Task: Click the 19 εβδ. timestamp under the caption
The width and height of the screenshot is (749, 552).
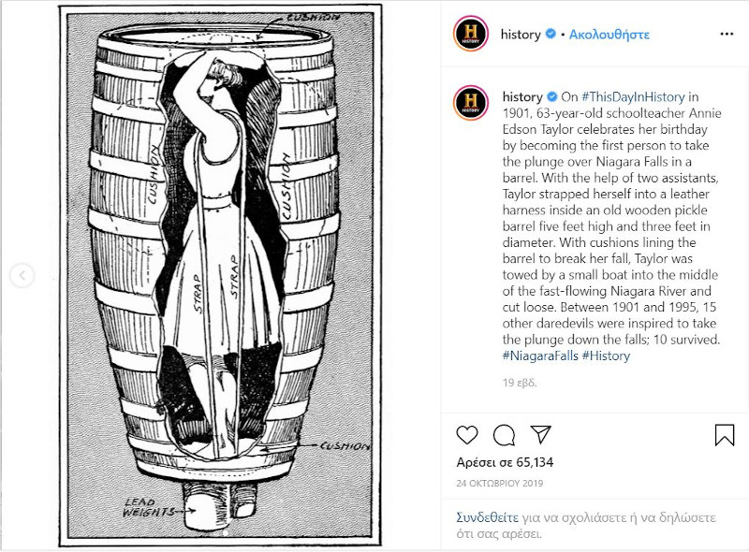Action: [x=520, y=383]
